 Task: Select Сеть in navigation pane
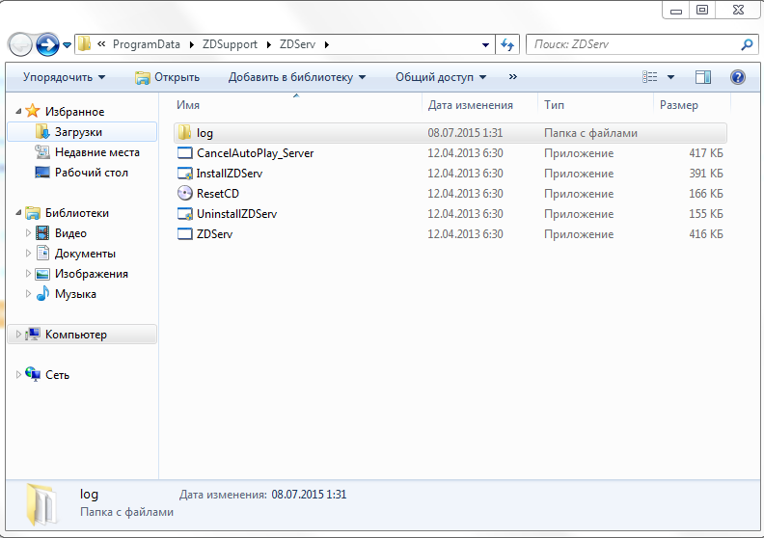click(57, 375)
